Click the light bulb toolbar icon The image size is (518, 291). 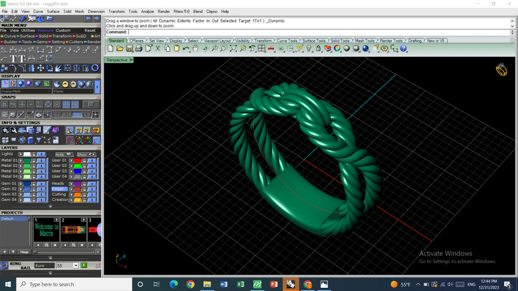tap(309, 48)
